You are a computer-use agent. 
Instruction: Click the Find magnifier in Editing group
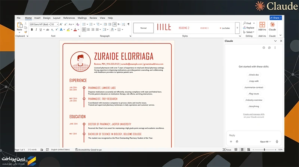coord(245,23)
